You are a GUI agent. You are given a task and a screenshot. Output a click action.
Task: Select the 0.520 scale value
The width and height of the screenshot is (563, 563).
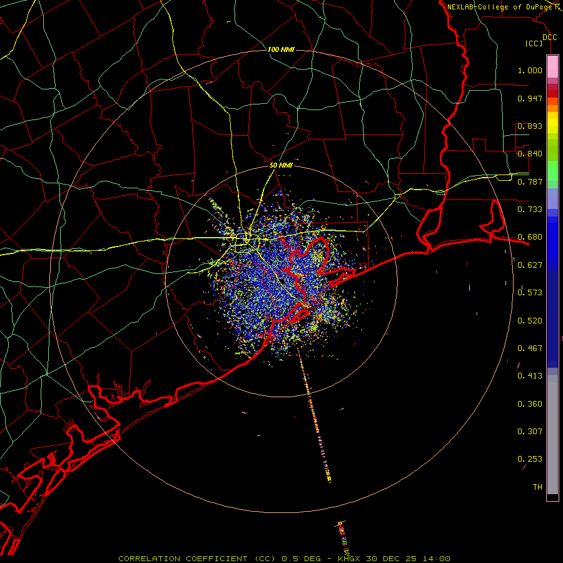(x=530, y=321)
